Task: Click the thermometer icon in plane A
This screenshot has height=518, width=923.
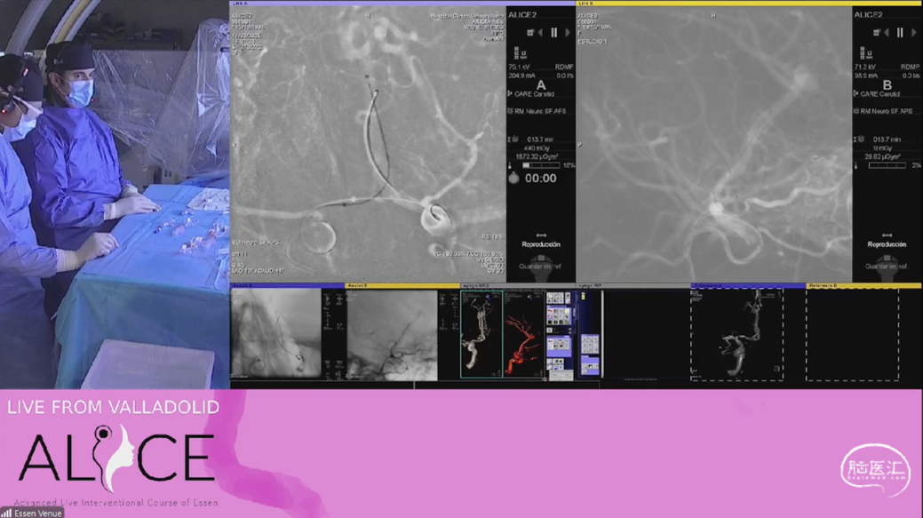Action: tap(510, 165)
